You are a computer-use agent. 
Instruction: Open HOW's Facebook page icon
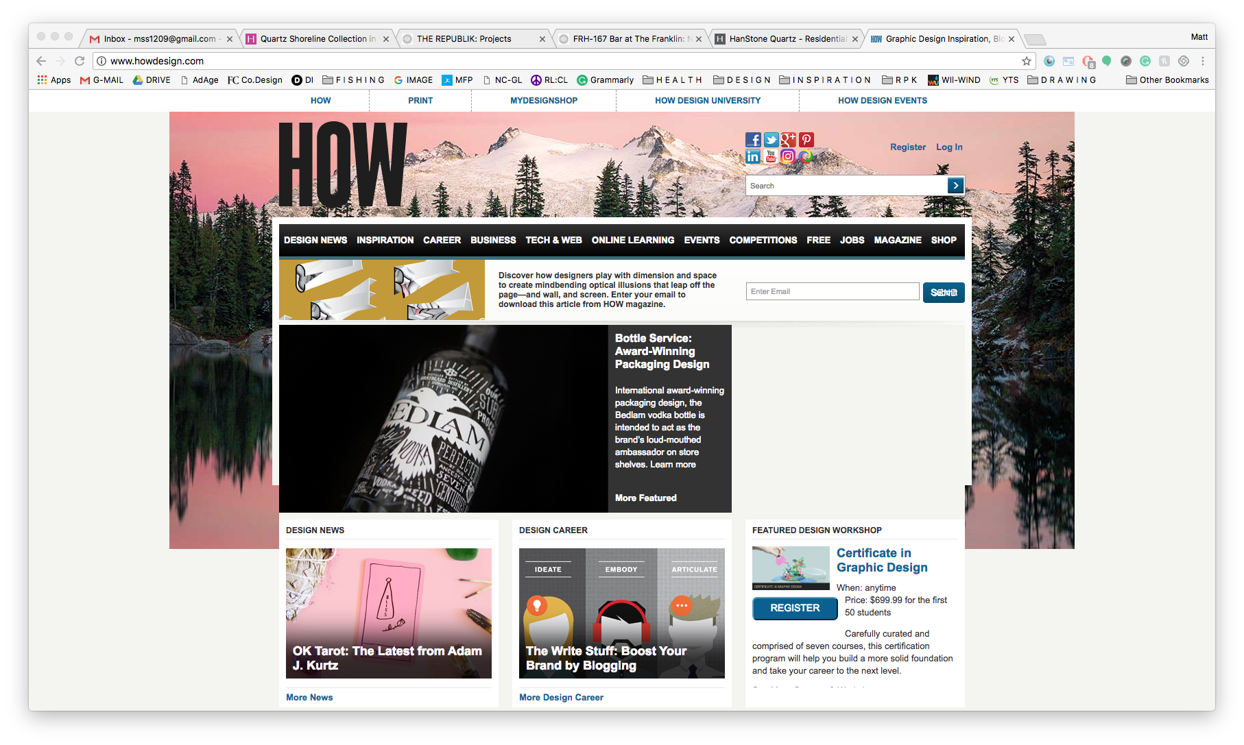pyautogui.click(x=753, y=140)
